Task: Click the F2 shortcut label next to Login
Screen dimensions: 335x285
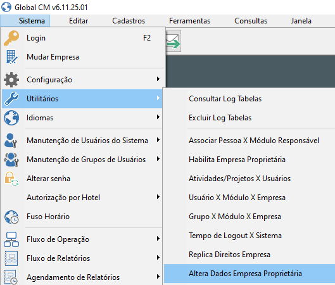Action: (147, 38)
